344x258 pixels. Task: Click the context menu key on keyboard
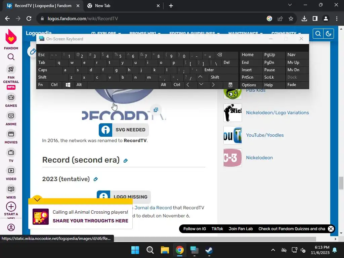(x=230, y=85)
